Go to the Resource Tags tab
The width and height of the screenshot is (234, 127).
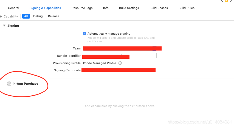click(x=82, y=8)
